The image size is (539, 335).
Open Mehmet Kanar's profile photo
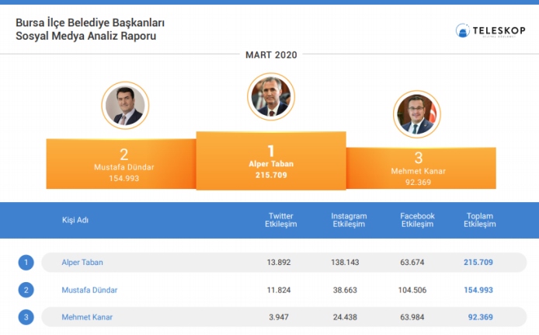tap(416, 114)
